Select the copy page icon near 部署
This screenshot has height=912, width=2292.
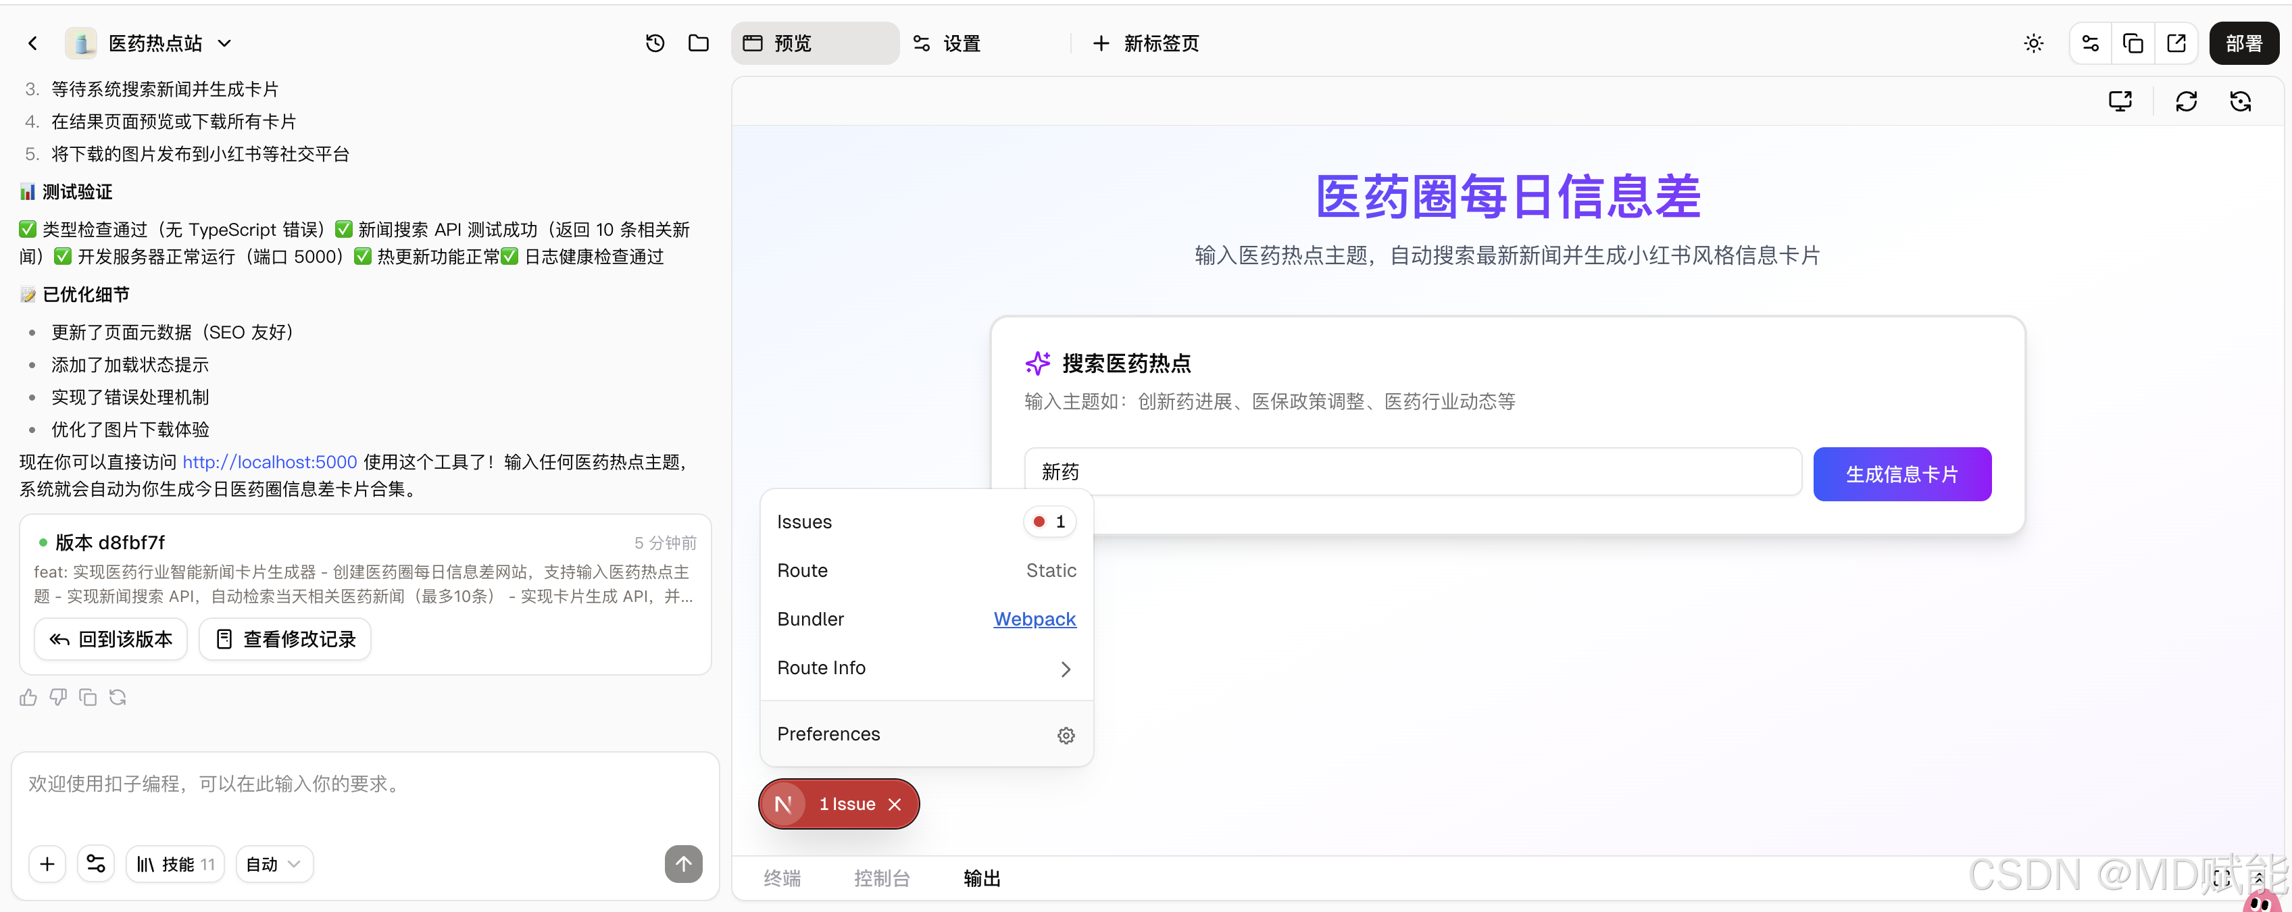click(x=2133, y=43)
